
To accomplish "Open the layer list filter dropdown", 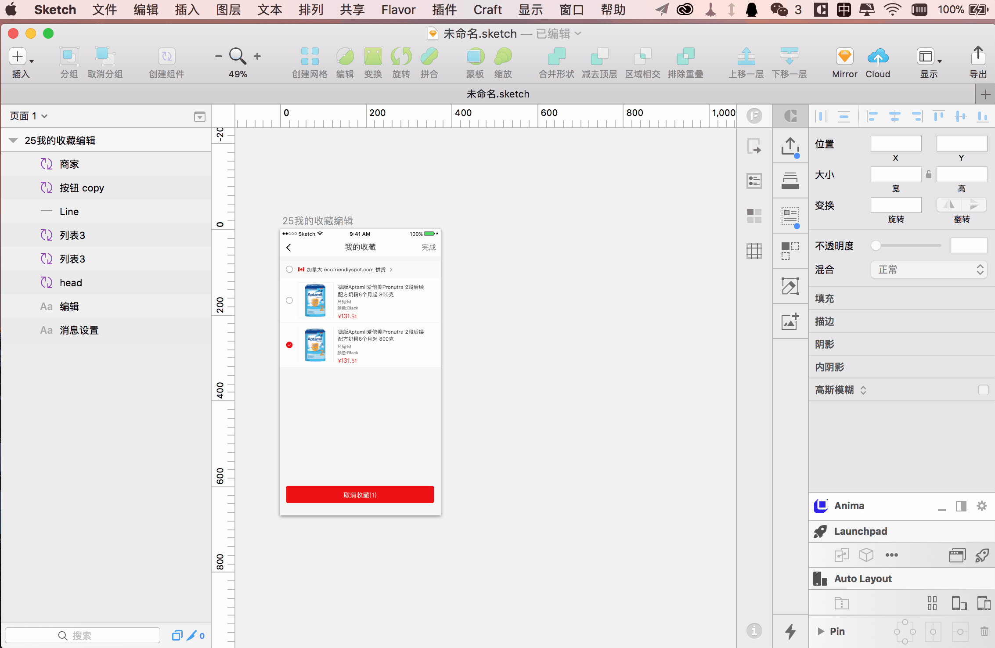I will point(200,116).
